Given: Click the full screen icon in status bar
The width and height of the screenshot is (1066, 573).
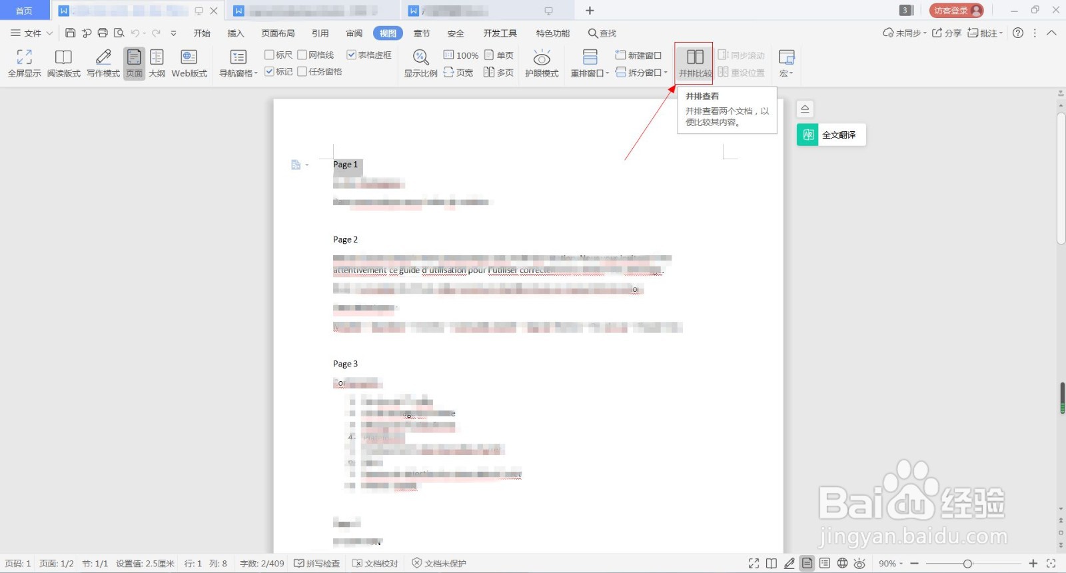Looking at the screenshot, I should click(754, 563).
